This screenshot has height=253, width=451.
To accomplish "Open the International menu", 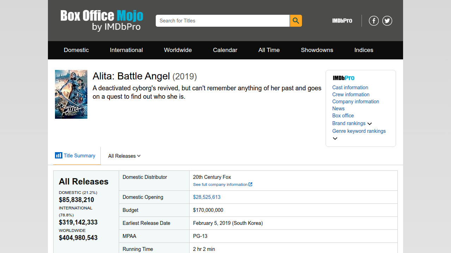I will pyautogui.click(x=126, y=50).
